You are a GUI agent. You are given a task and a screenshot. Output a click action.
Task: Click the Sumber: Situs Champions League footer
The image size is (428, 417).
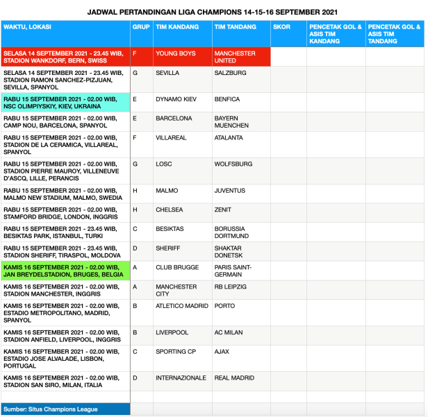tap(65, 409)
